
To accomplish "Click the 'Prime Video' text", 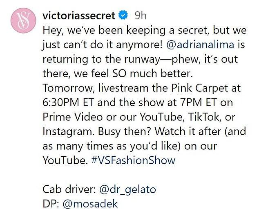I will point(73,117).
